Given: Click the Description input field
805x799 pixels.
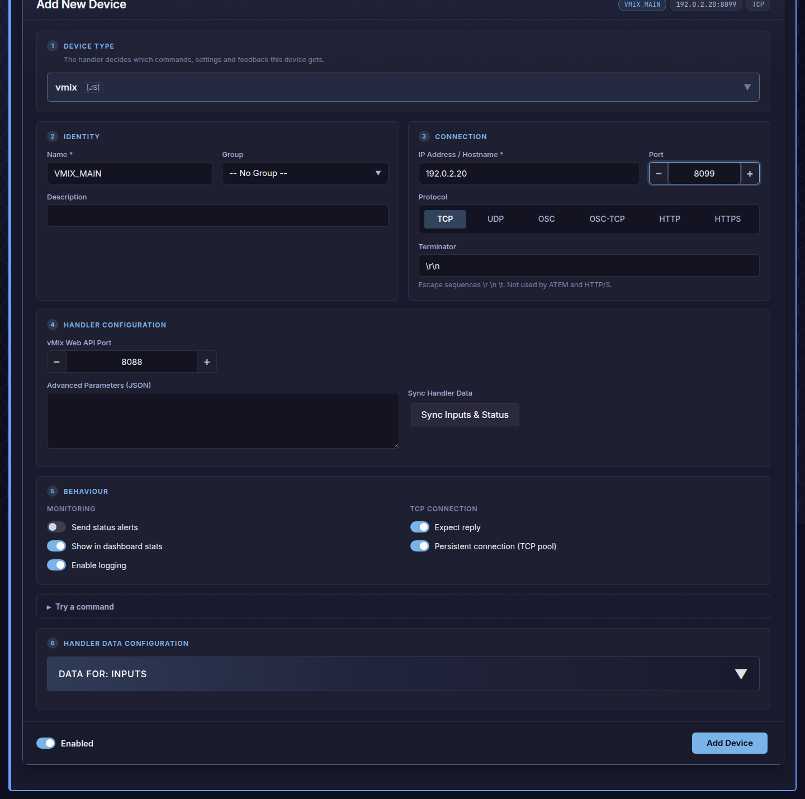Looking at the screenshot, I should [x=217, y=216].
